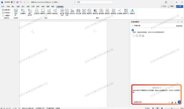Switch to the 设计 ribbon tab
The width and height of the screenshot is (184, 109).
[23, 7]
